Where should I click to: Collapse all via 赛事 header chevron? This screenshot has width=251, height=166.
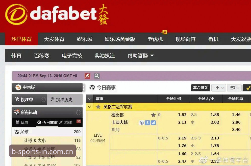tap(89, 99)
